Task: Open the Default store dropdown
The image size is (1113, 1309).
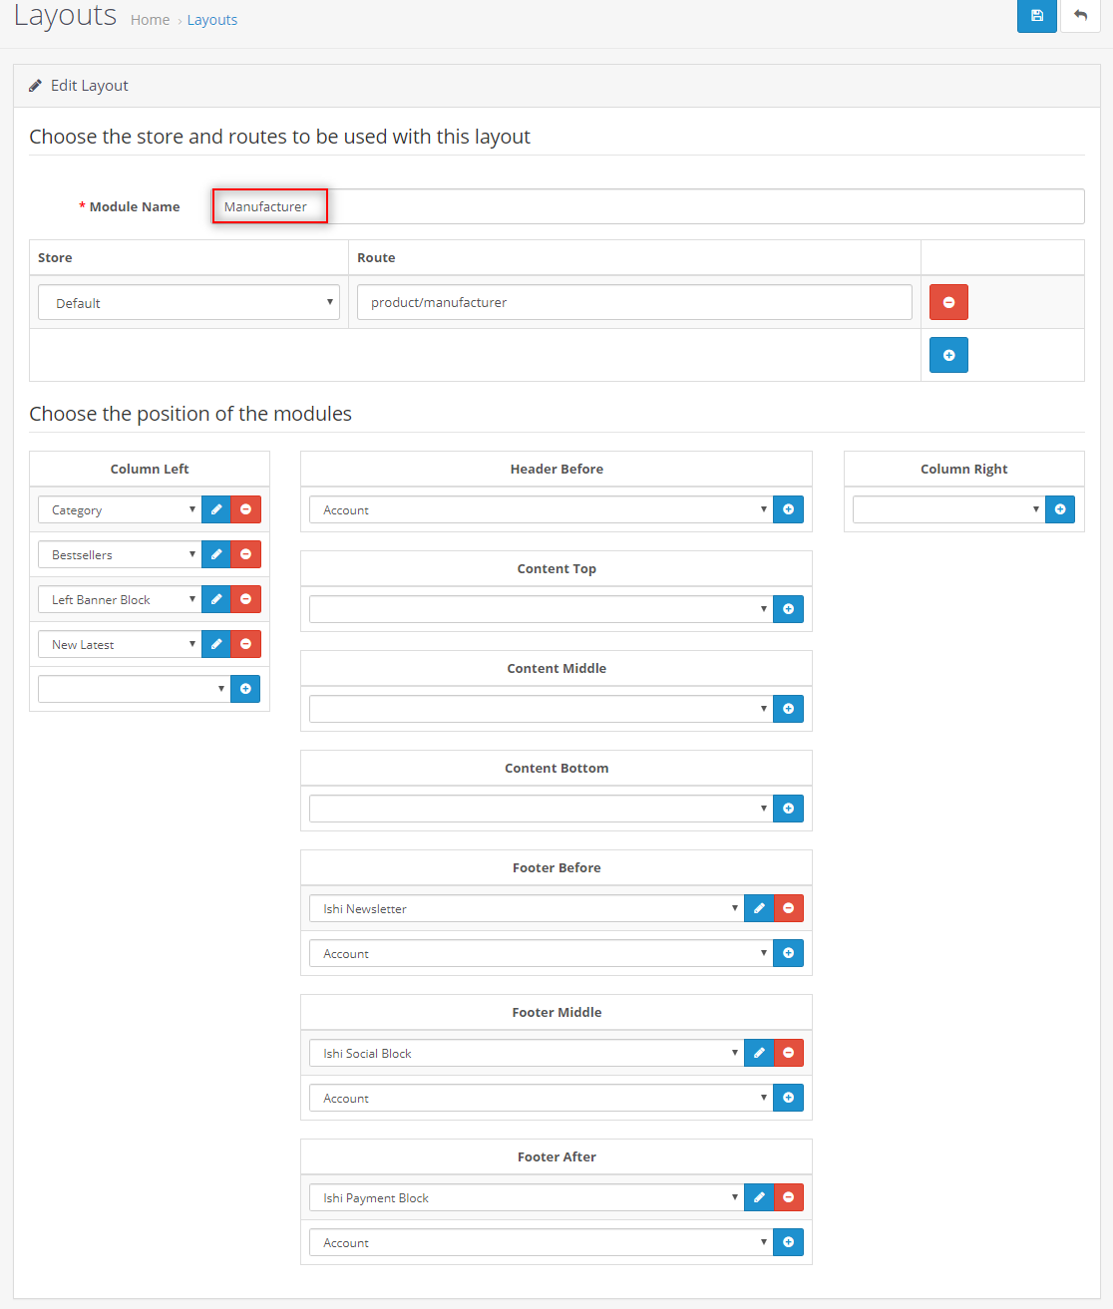Action: pyautogui.click(x=188, y=302)
